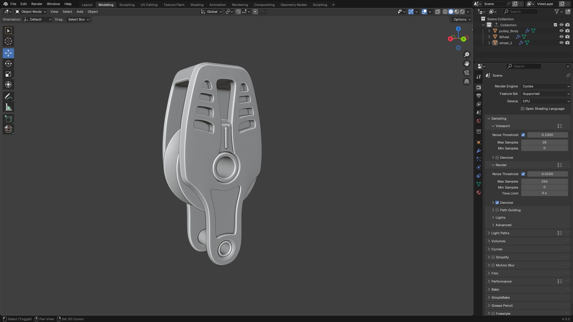Open the Physics properties tab
Image resolution: width=573 pixels, height=322 pixels.
coord(479,167)
